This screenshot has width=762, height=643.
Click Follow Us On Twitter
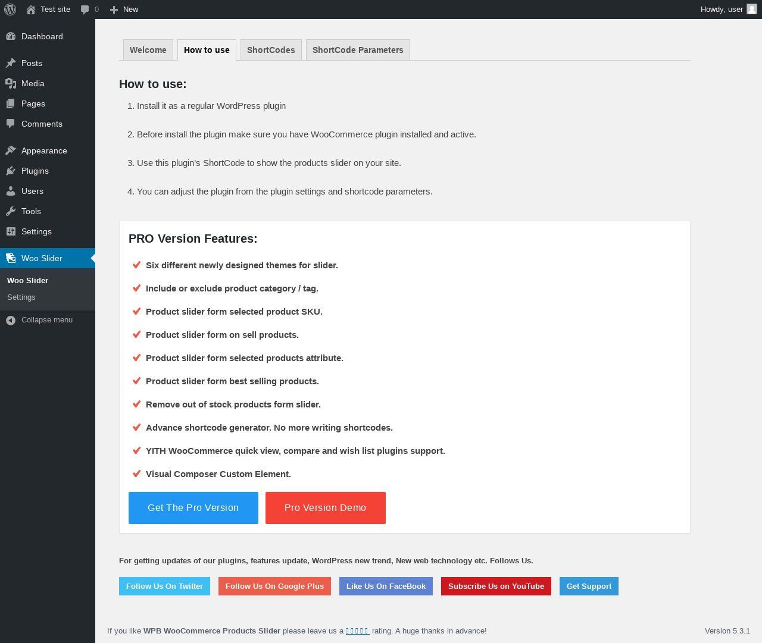point(164,586)
